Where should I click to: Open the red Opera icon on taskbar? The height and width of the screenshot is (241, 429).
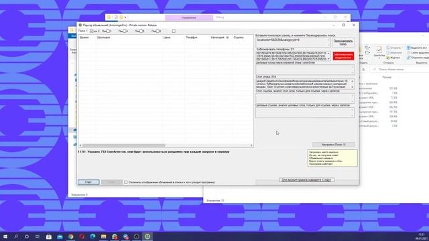click(x=82, y=236)
